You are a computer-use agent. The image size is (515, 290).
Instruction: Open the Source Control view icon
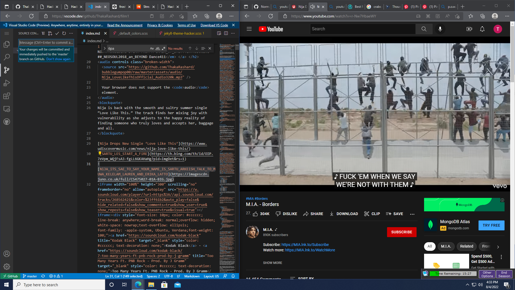click(7, 70)
